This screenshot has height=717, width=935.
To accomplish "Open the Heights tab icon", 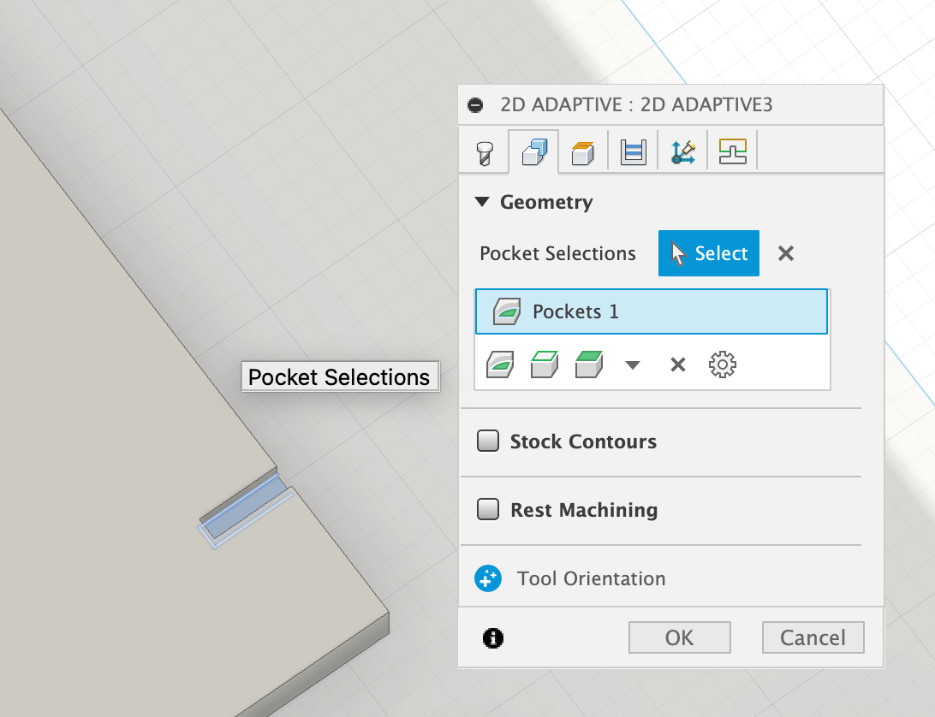I will (x=632, y=150).
